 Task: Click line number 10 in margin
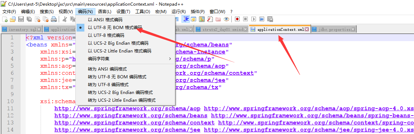click(10, 101)
